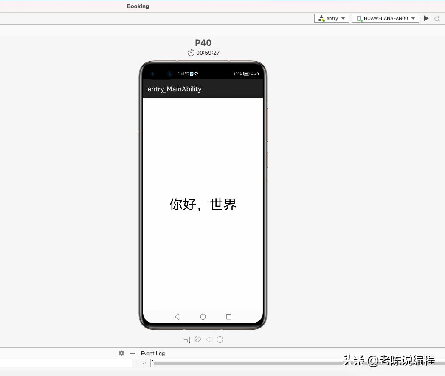Click the battery status icon on the phone
Image resolution: width=445 pixels, height=376 pixels.
[x=246, y=73]
